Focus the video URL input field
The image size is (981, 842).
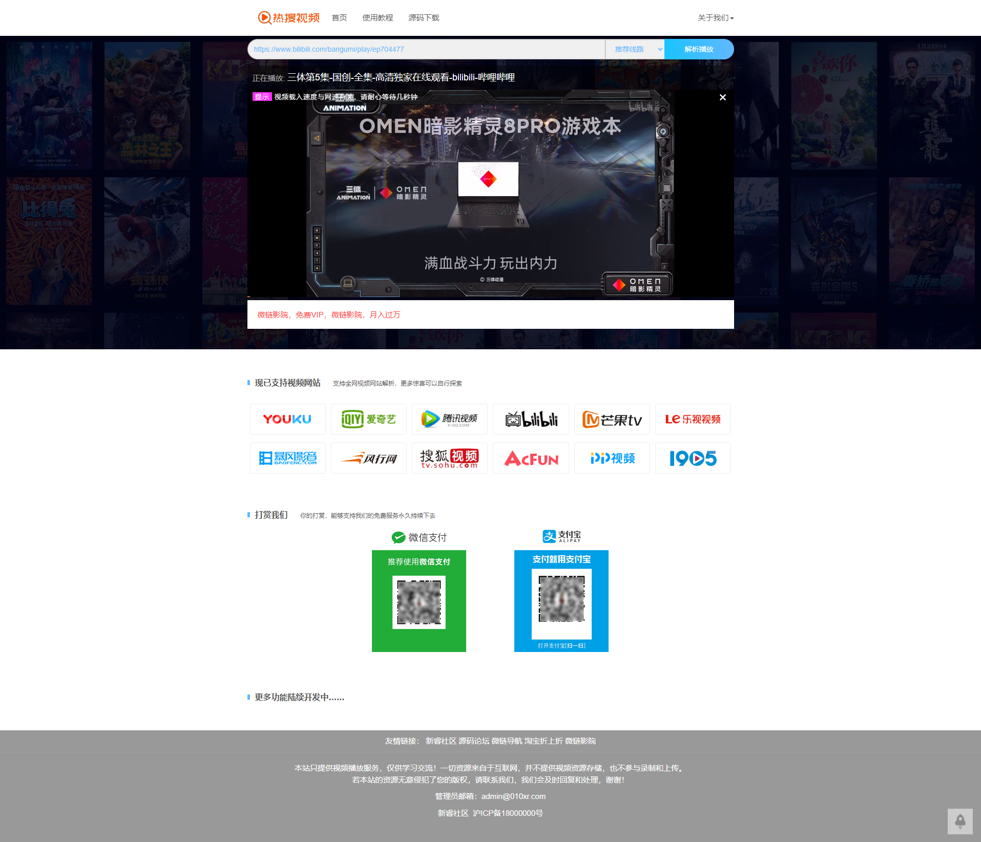426,49
